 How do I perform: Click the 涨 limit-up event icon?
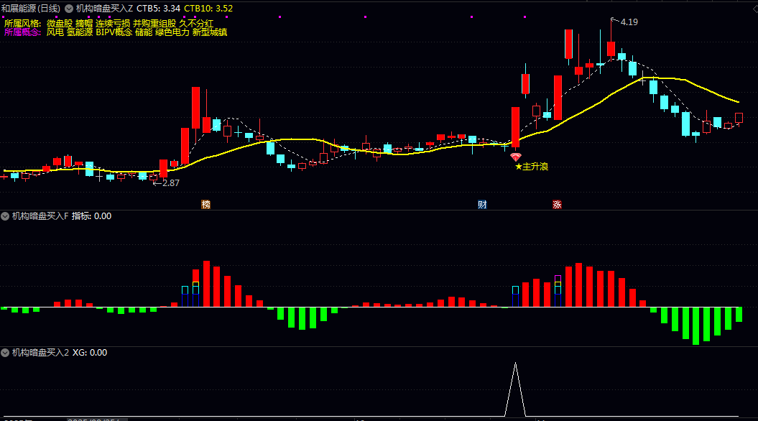click(557, 205)
